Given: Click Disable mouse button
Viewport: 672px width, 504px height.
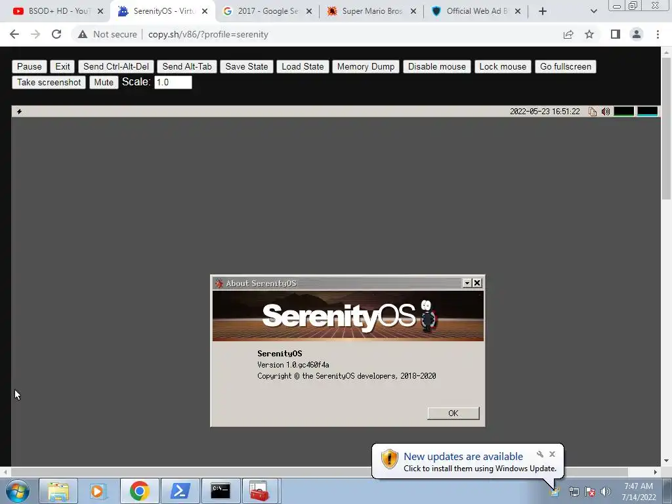Looking at the screenshot, I should pos(436,66).
